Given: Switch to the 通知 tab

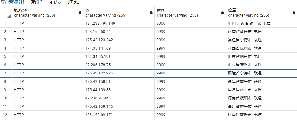Looking at the screenshot, I should click(x=74, y=2).
